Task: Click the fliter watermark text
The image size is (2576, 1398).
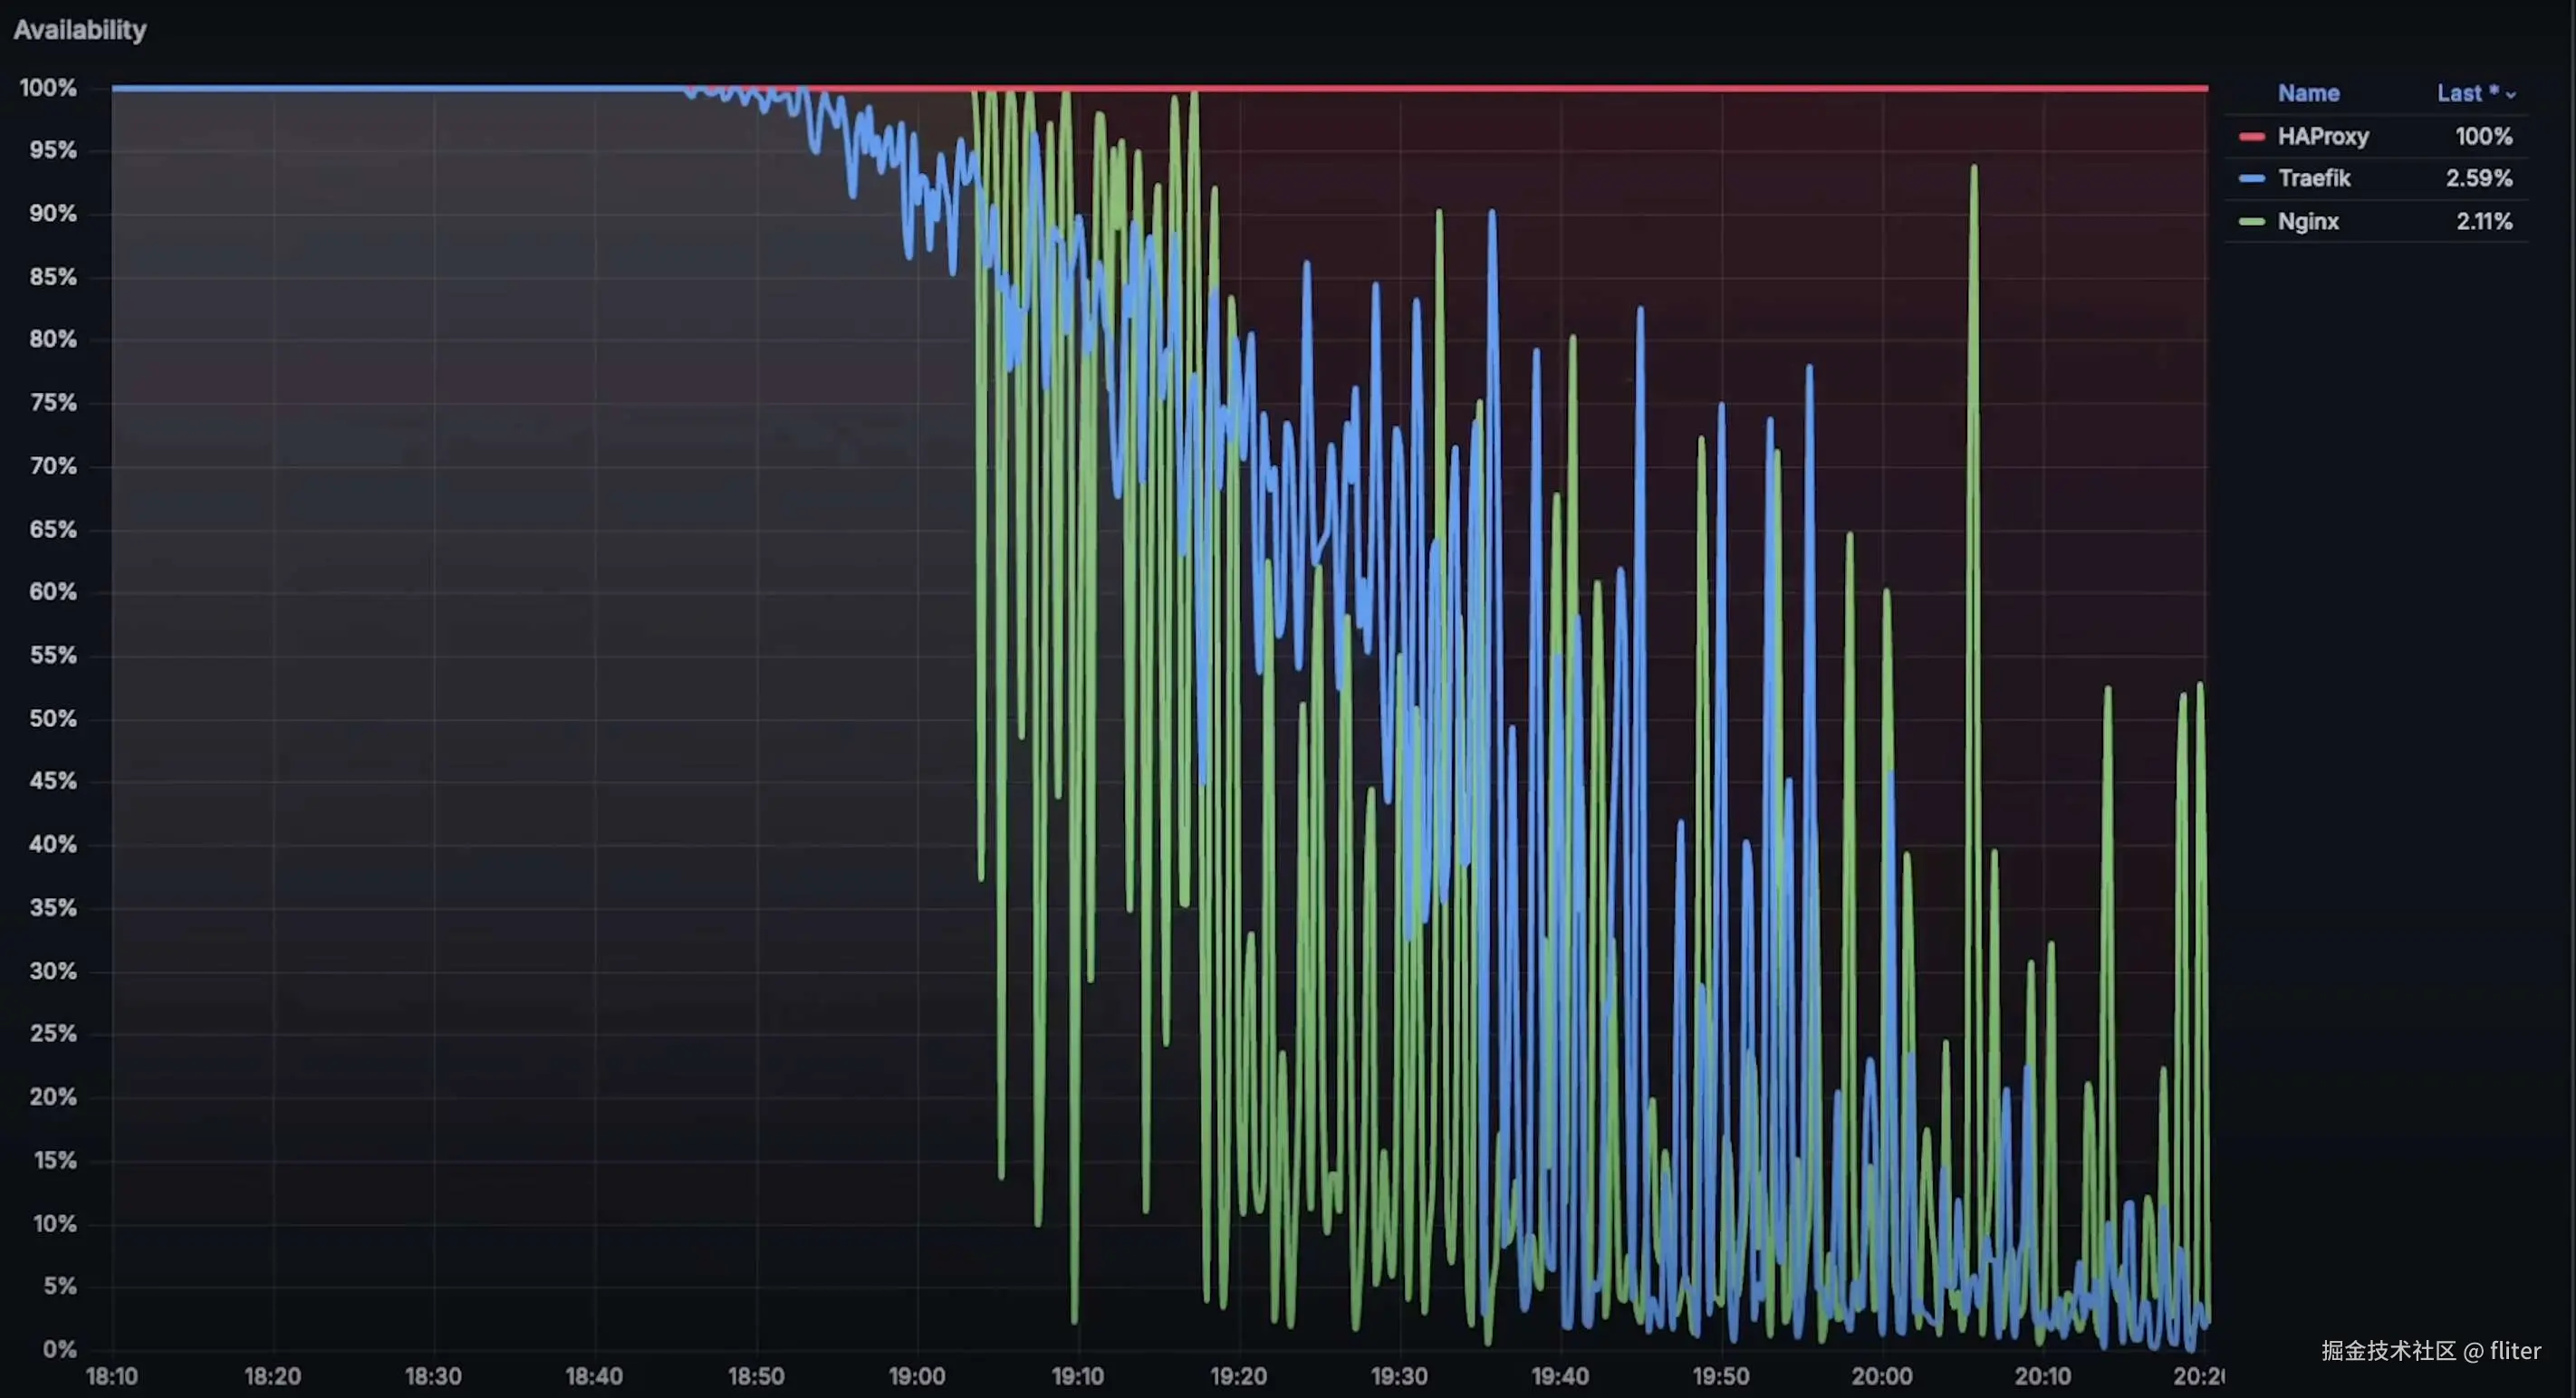Action: click(2514, 1351)
